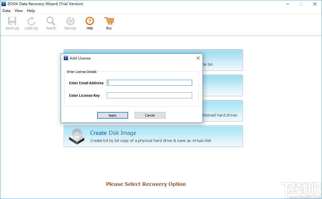Close the ZOOK Data Recovery Wizard window
The height and width of the screenshot is (199, 322).
coord(315,4)
